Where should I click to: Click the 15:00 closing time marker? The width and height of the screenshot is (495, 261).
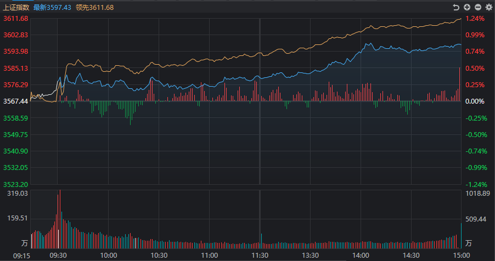[x=462, y=256]
